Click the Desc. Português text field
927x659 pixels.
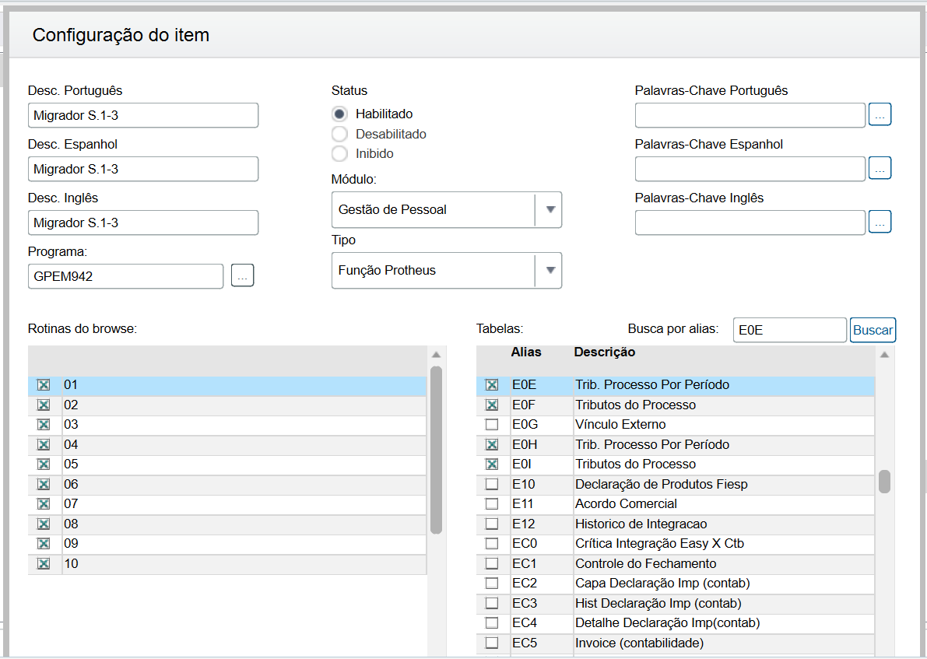click(x=142, y=115)
